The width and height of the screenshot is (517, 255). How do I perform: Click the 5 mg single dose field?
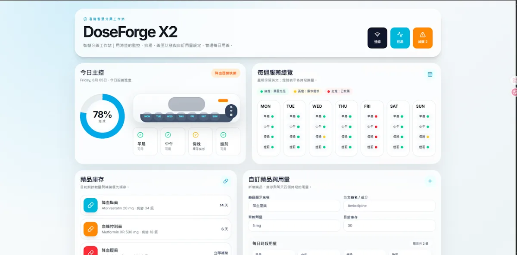294,226
